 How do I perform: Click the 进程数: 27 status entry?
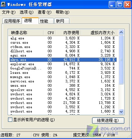coord(11,135)
